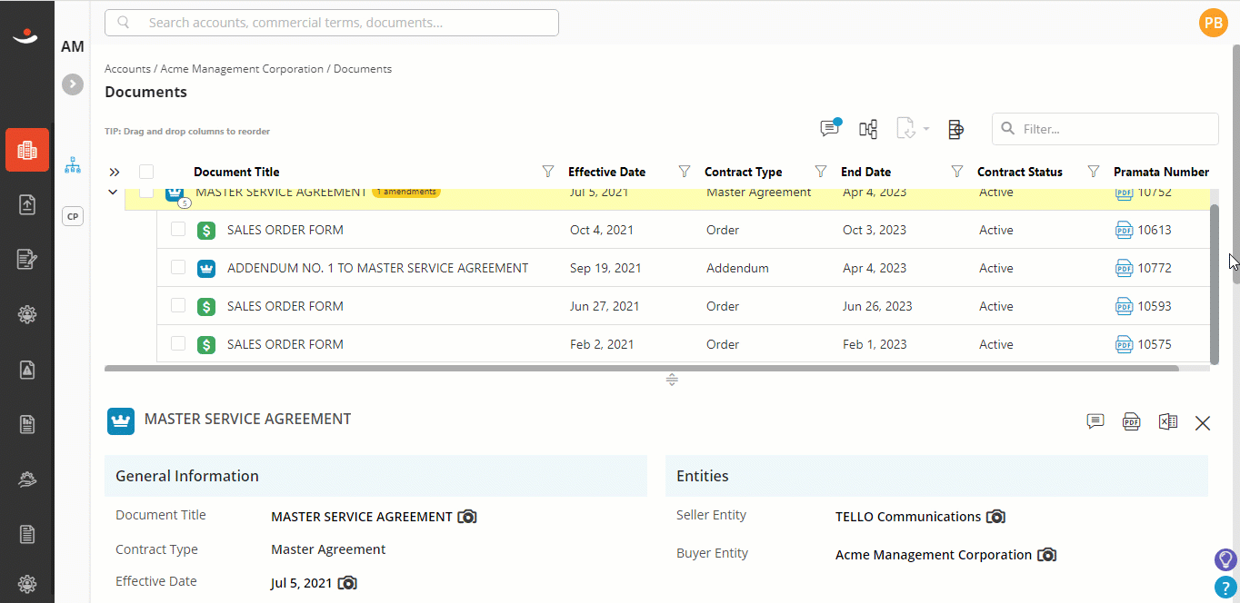
Task: Toggle the select-all header checkbox
Action: 146,172
